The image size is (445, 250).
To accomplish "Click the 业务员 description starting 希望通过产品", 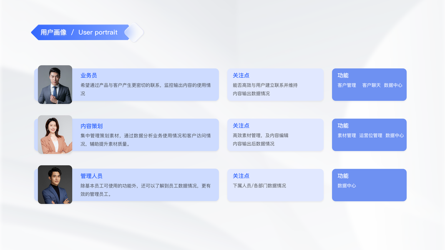I will [146, 89].
